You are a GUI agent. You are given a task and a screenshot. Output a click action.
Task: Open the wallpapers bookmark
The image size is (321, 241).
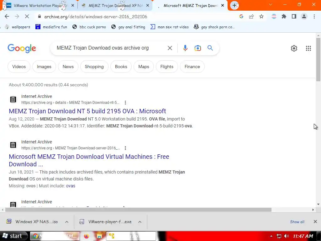pyautogui.click(x=18, y=27)
